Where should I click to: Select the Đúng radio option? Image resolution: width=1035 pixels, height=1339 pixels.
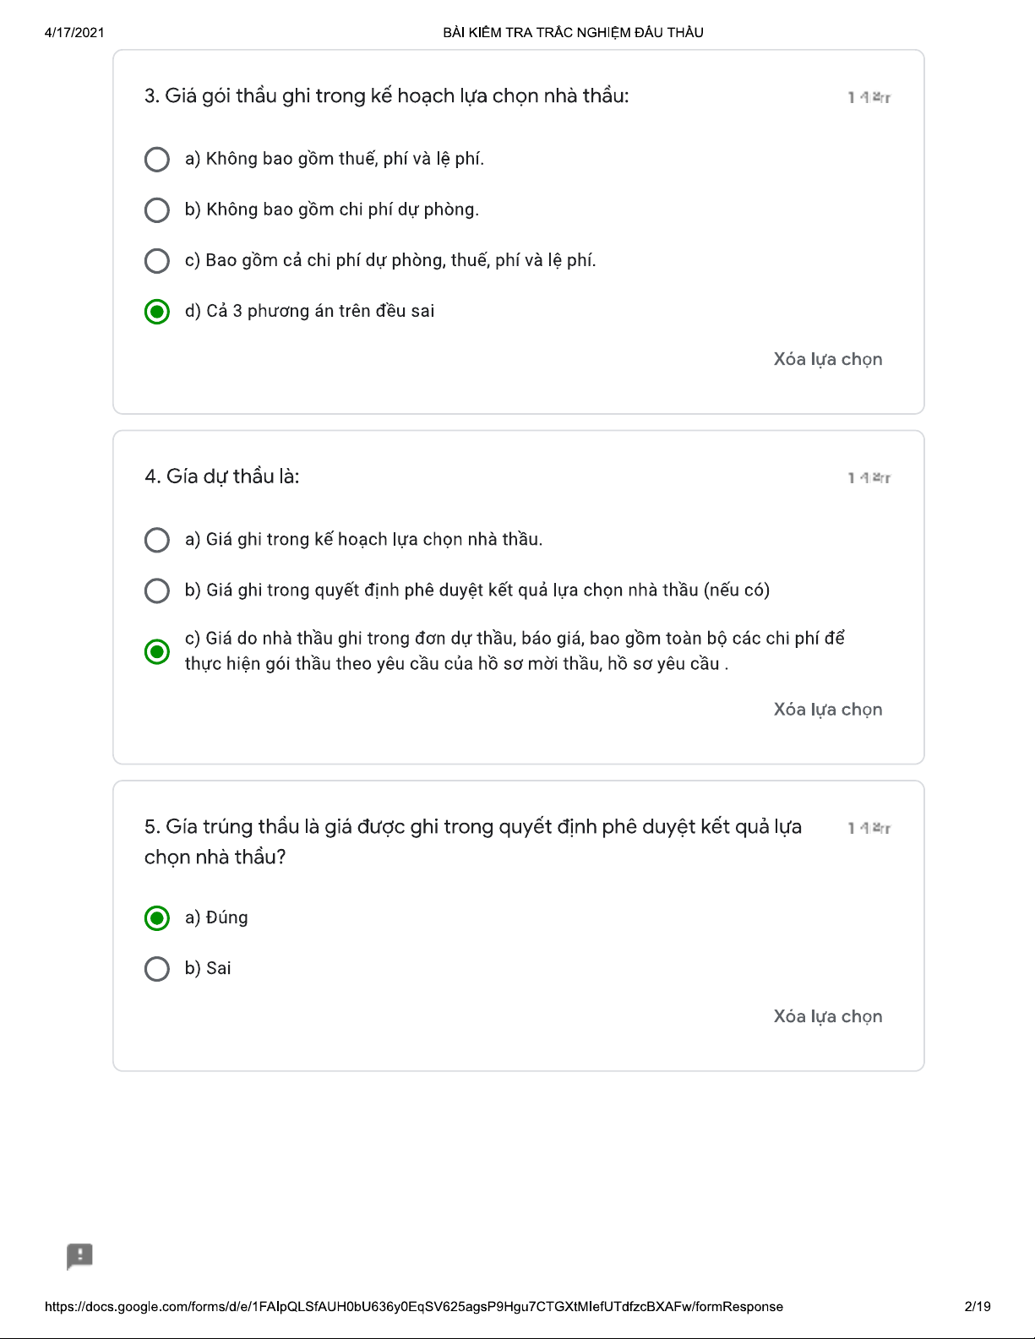tap(157, 917)
